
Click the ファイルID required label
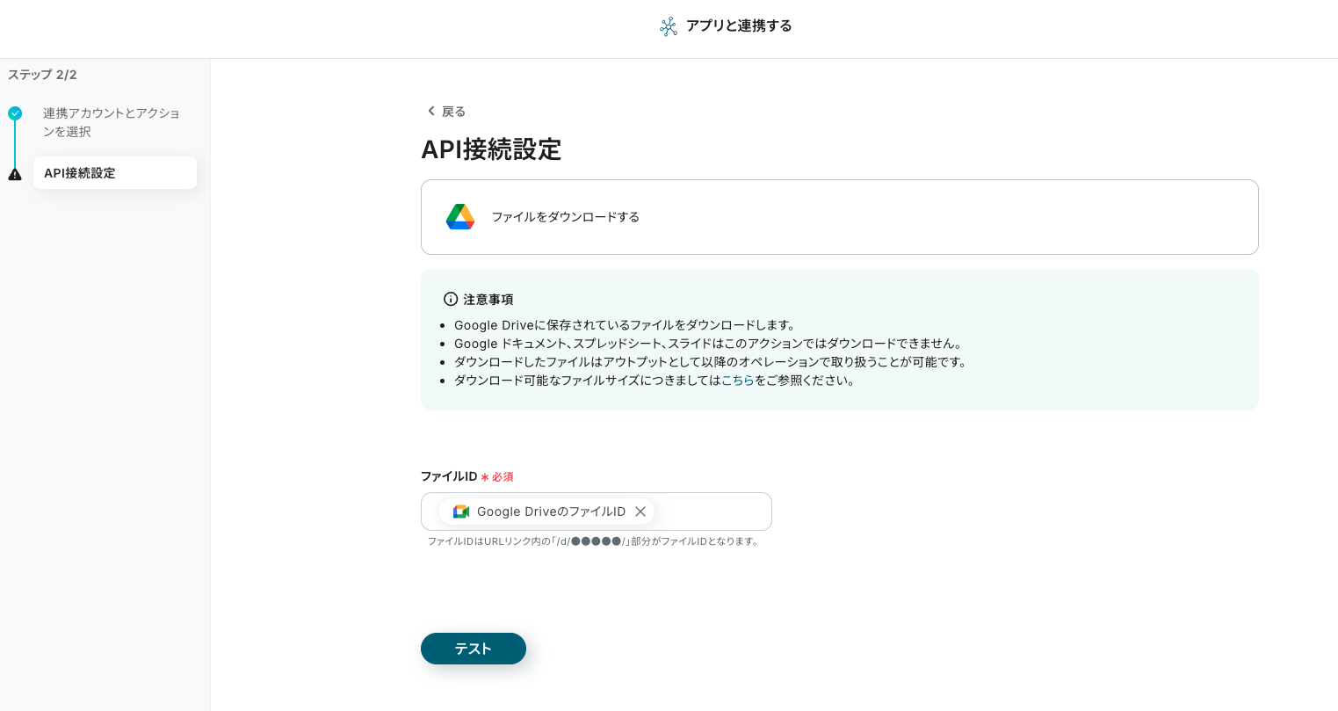pos(449,476)
